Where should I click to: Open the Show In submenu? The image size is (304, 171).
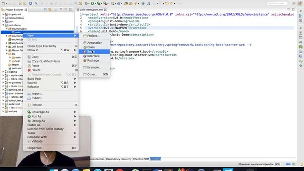point(51,50)
